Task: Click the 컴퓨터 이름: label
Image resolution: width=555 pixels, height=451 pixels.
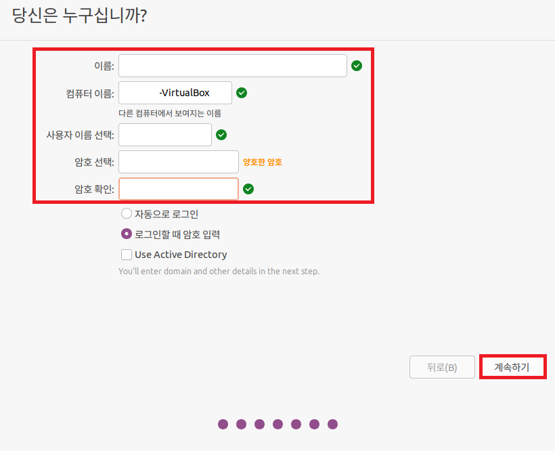Action: click(x=90, y=93)
